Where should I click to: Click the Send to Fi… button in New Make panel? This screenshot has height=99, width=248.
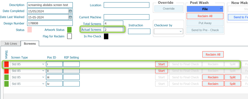pyautogui.click(x=238, y=17)
